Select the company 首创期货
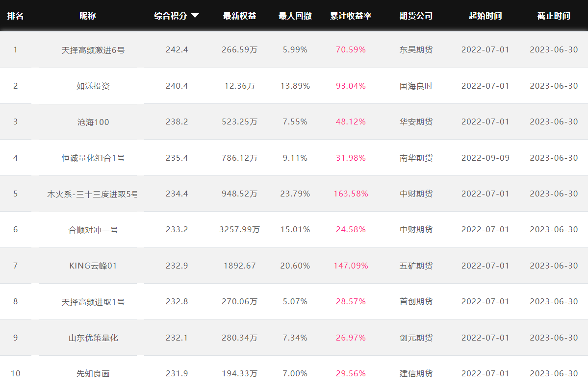Viewport: 588px width, 391px height. click(x=416, y=301)
